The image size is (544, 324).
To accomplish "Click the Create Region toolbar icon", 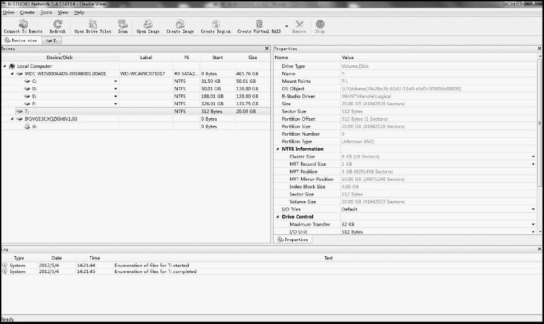I will (216, 26).
